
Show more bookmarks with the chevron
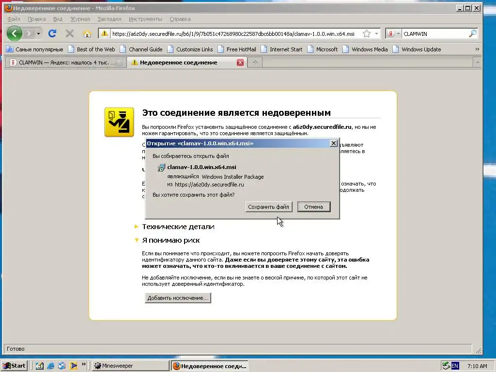477,49
